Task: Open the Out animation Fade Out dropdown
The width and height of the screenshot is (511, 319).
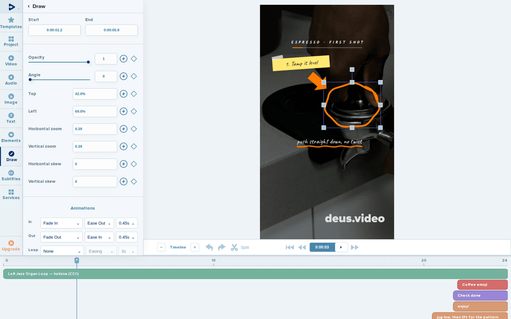Action: click(62, 237)
